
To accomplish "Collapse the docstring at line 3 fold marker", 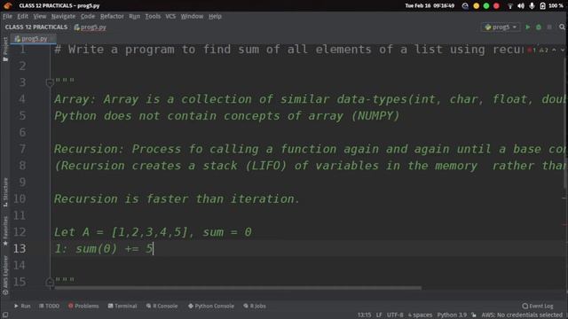I will click(50, 82).
